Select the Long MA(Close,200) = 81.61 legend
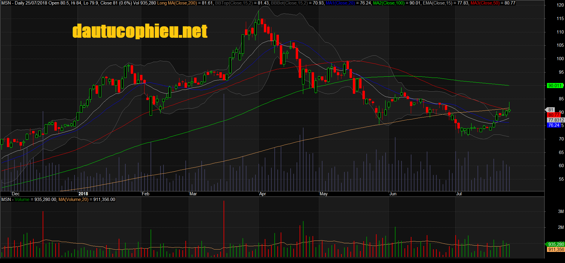The height and width of the screenshot is (263, 565). pyautogui.click(x=185, y=3)
